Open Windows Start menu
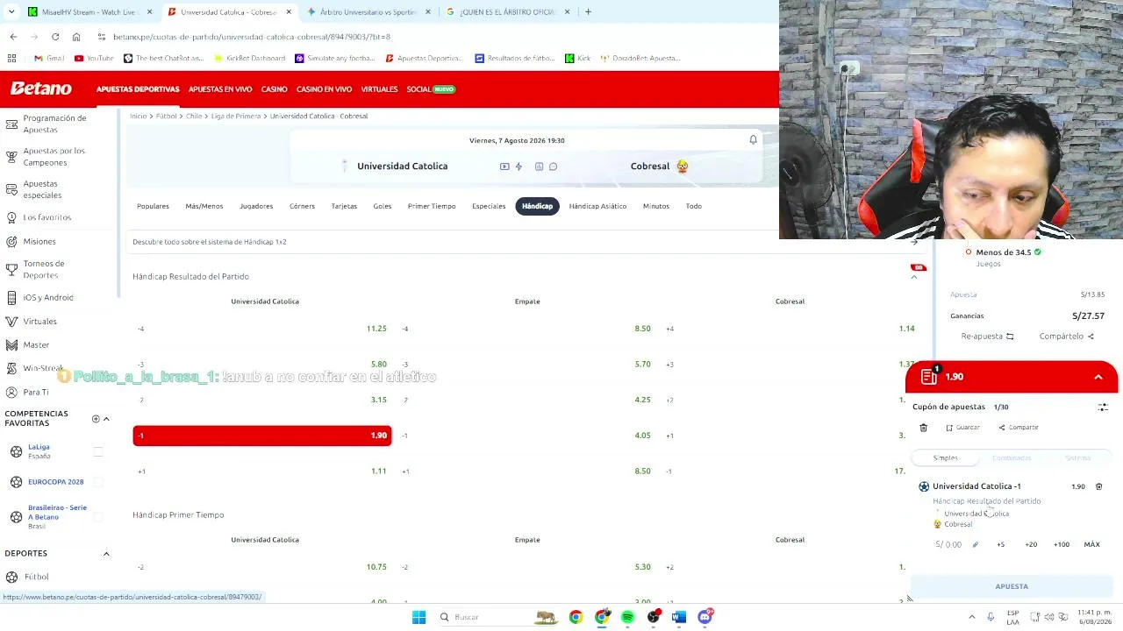Image resolution: width=1123 pixels, height=631 pixels. click(418, 617)
